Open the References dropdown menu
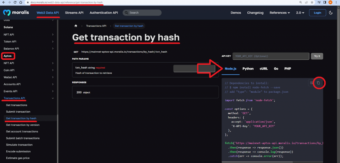Image resolution: width=340 pixels, height=163 pixels. [280, 13]
